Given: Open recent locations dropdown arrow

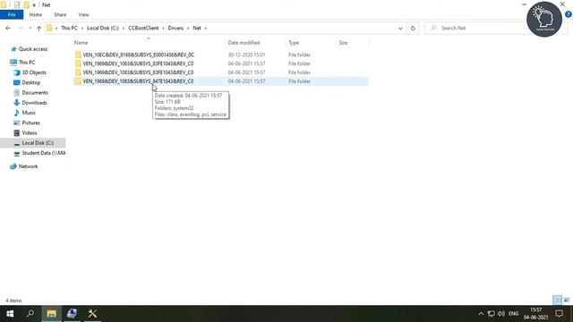Looking at the screenshot, I should (30, 28).
